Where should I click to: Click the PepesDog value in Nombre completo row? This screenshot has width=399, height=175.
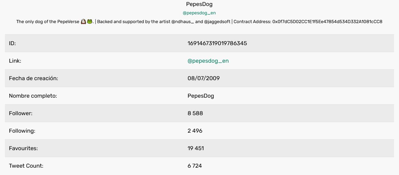click(201, 96)
